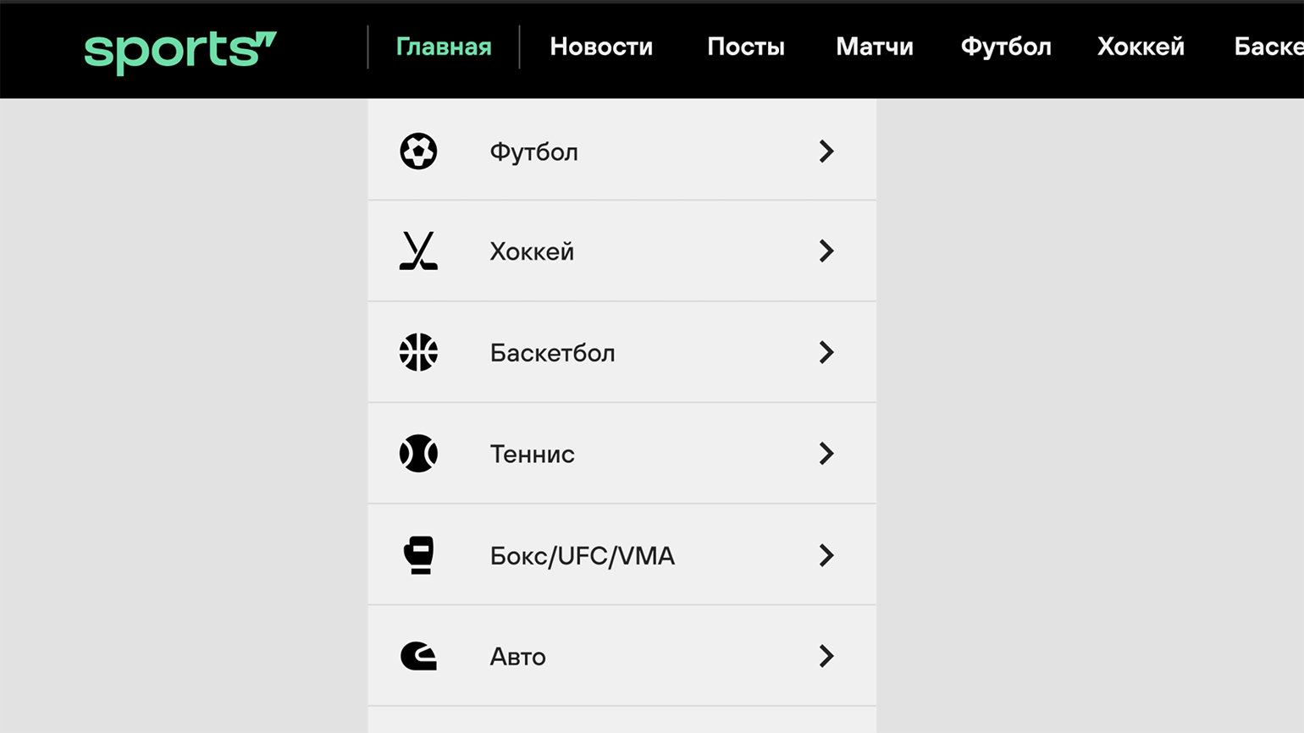Go to Новости in the top navigation
The width and height of the screenshot is (1304, 733).
point(601,47)
